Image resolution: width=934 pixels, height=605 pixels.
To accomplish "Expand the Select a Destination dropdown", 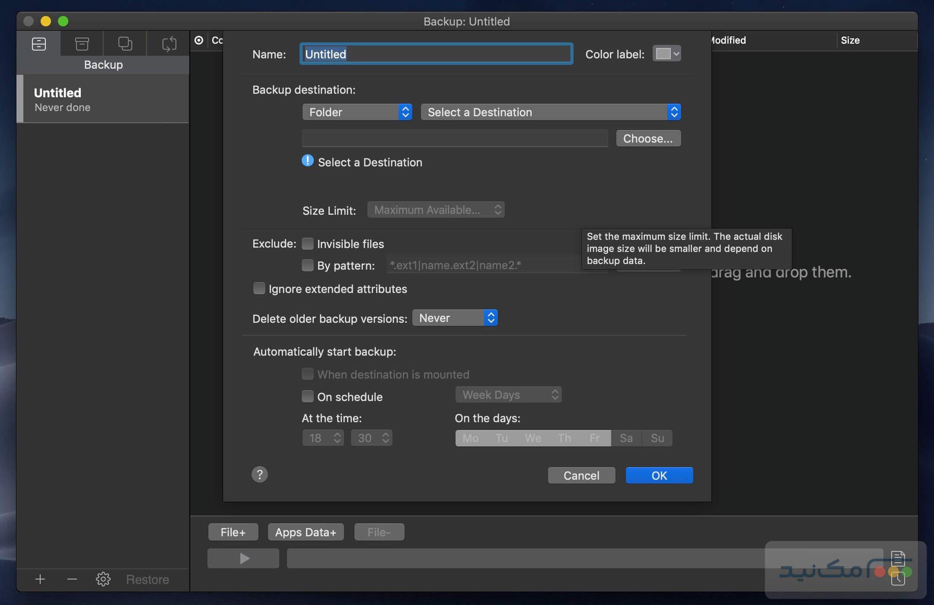I will coord(550,112).
